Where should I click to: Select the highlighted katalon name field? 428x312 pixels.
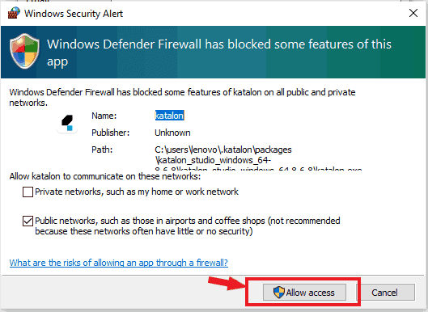(169, 116)
